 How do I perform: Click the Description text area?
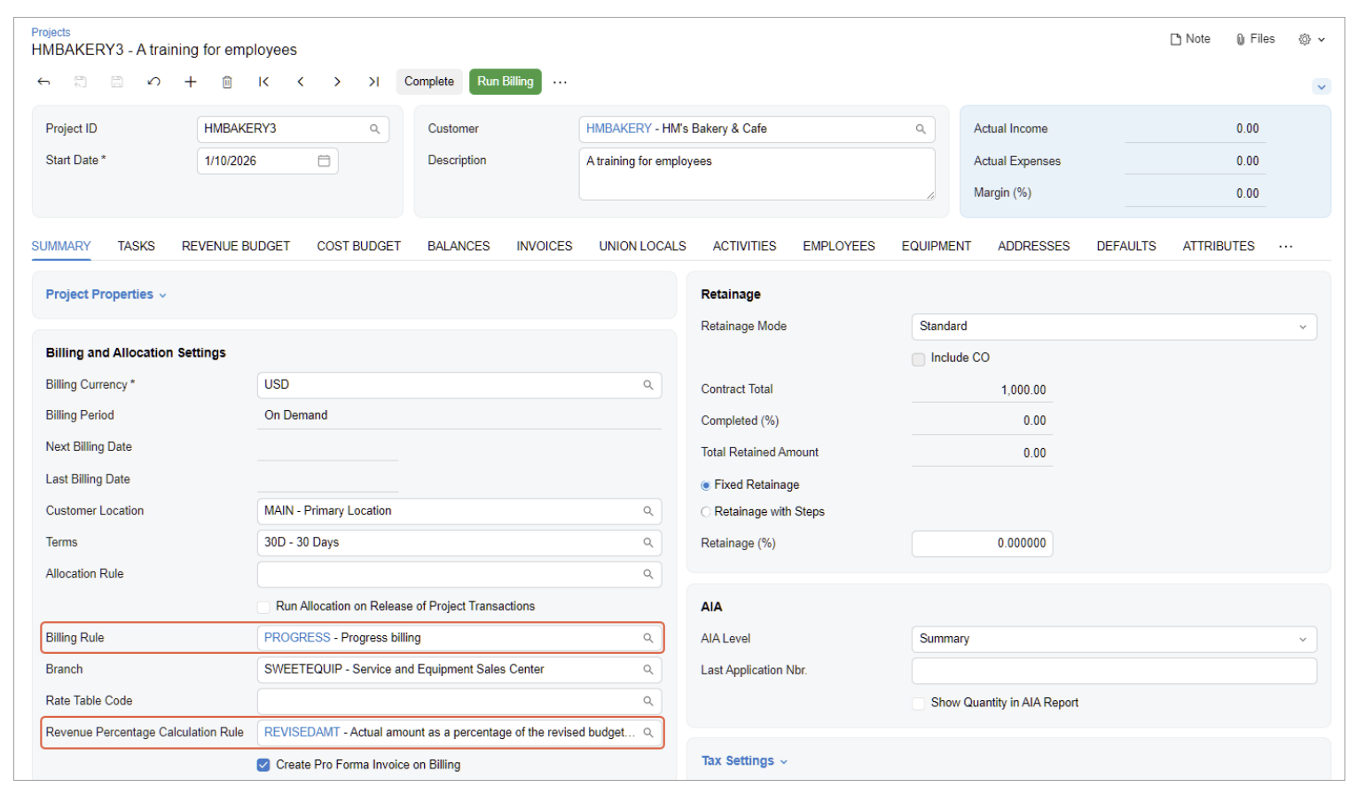[757, 174]
